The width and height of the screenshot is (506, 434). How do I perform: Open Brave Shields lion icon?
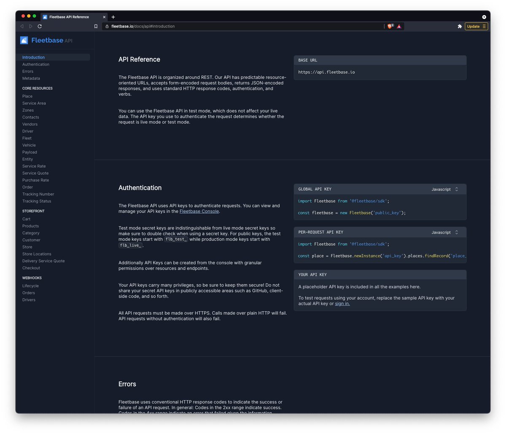[390, 26]
